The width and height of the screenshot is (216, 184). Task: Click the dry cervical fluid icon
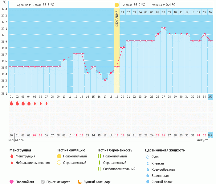coord(148,157)
